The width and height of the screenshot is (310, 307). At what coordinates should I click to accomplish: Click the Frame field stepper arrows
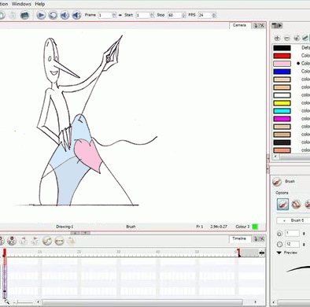coord(114,15)
